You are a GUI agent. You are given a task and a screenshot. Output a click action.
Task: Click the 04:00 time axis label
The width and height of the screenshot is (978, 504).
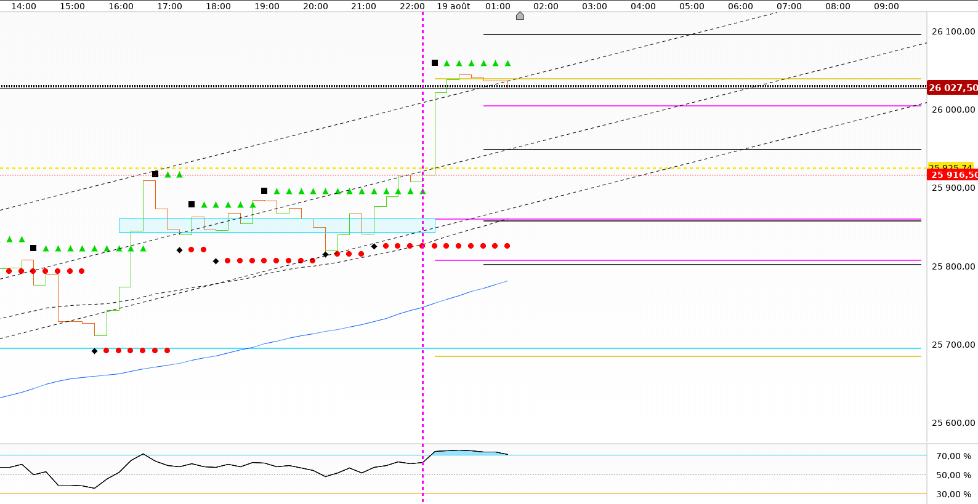click(x=643, y=6)
